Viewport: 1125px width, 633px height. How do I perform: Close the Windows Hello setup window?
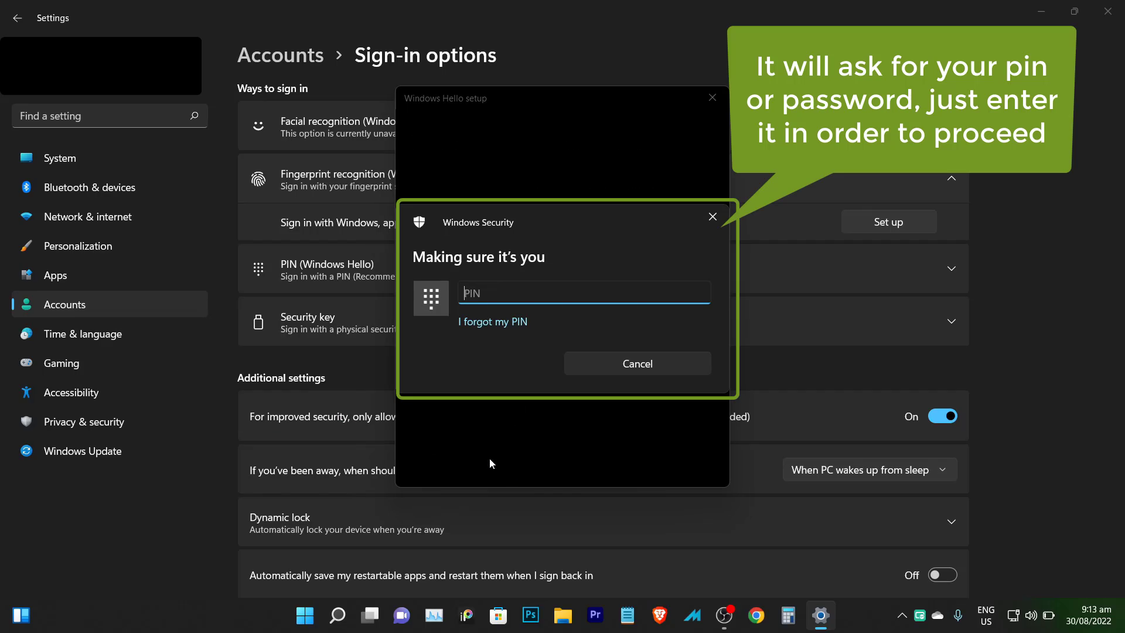coord(712,97)
